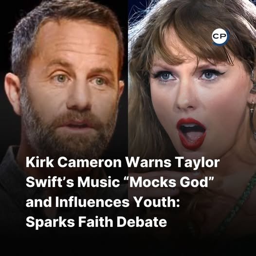Click the word "Music" in the headline
Viewport: 256px width, 256px height.
click(x=99, y=182)
